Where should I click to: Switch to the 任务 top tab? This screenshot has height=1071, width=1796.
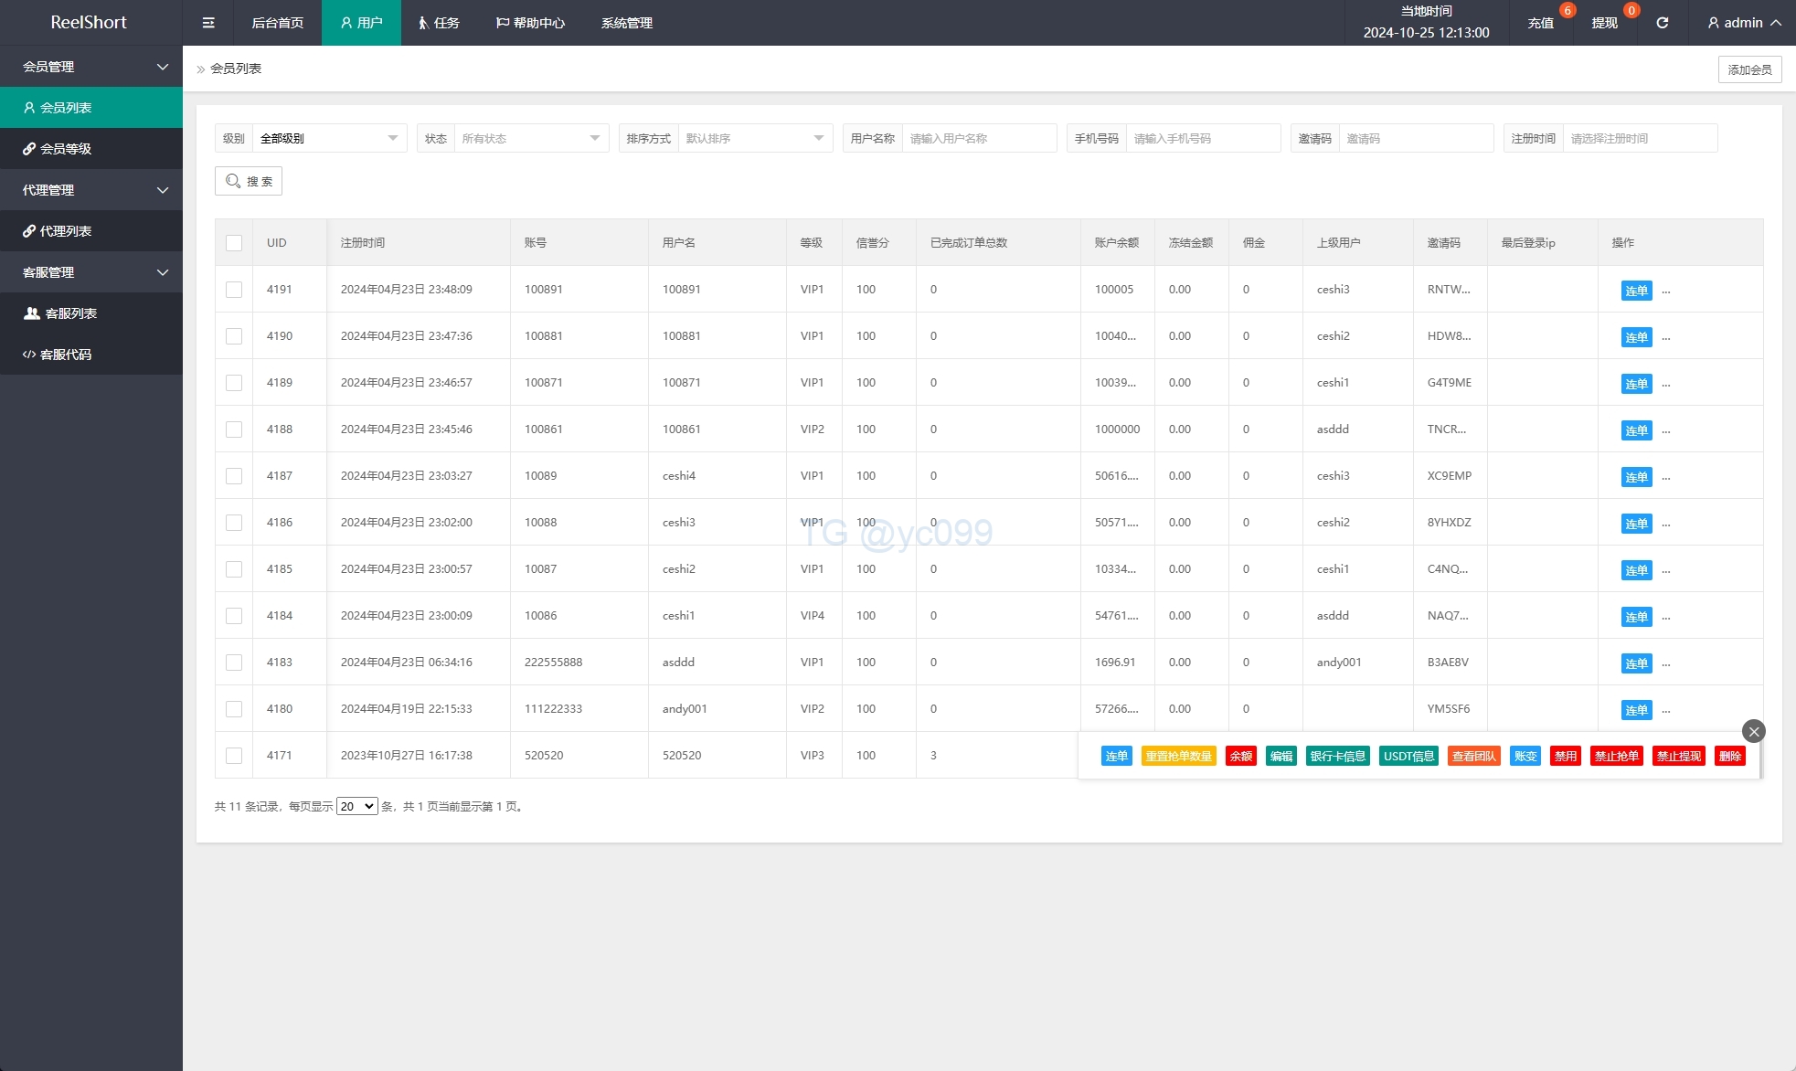[439, 23]
